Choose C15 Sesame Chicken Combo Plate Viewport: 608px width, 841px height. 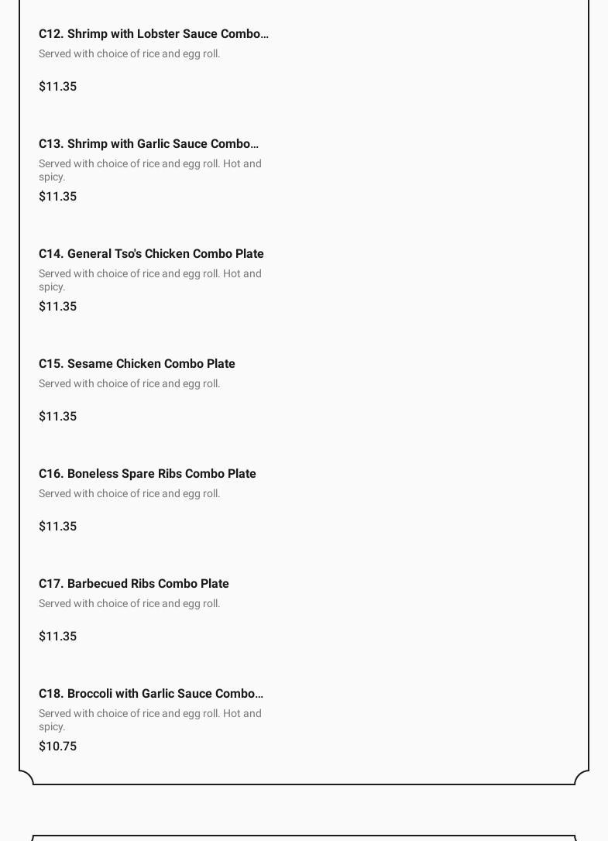point(137,364)
